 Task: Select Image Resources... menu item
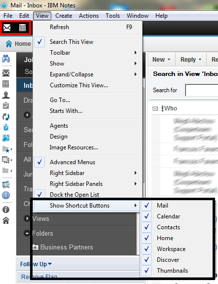[87, 147]
